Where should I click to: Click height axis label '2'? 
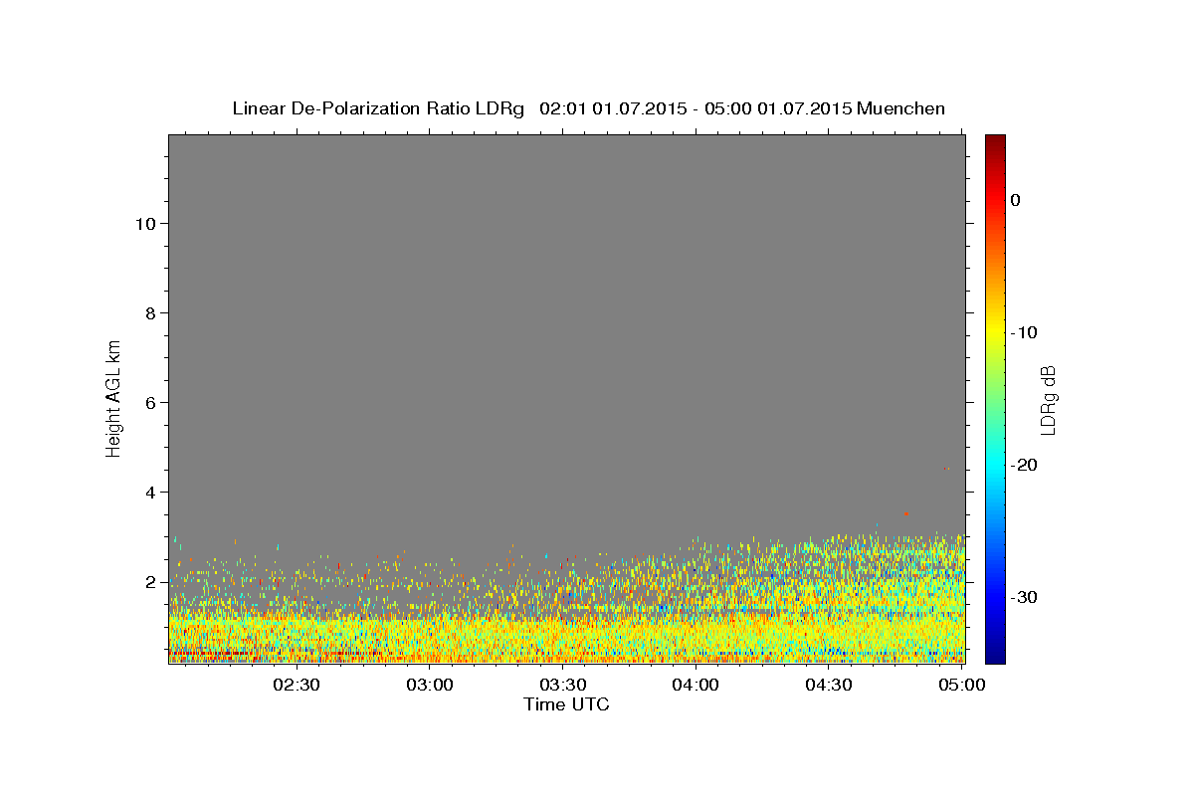(x=151, y=582)
